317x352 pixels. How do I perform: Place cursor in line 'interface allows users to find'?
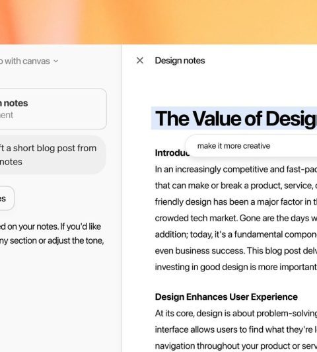(236, 330)
